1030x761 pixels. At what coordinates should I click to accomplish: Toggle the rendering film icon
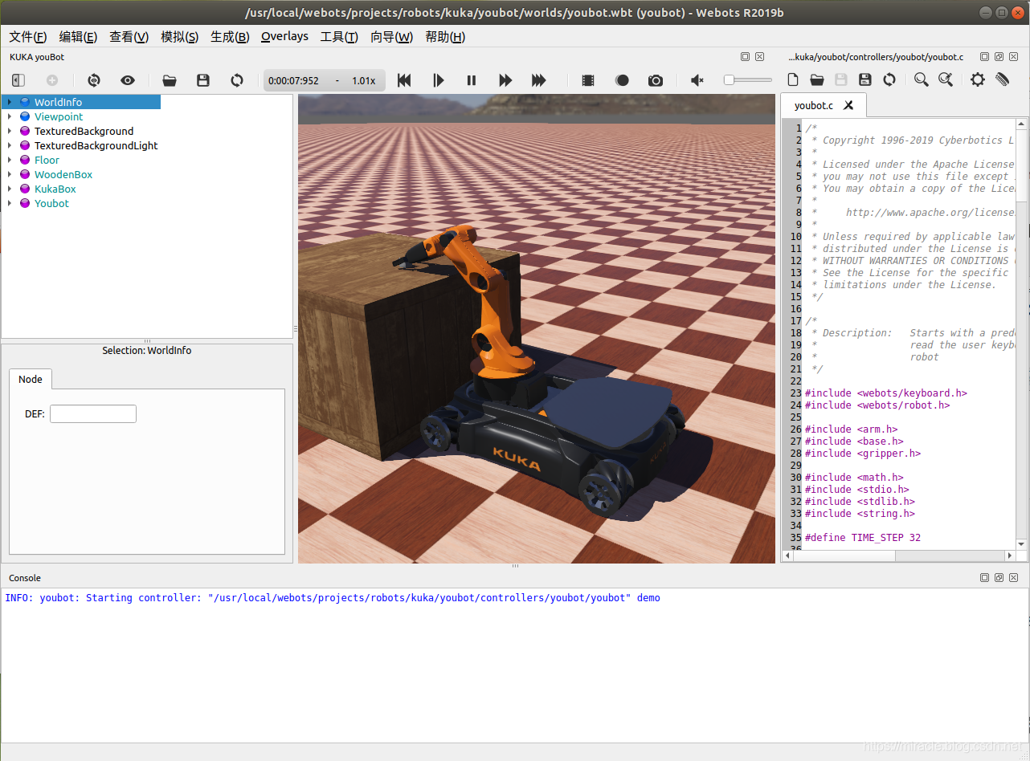pos(589,80)
